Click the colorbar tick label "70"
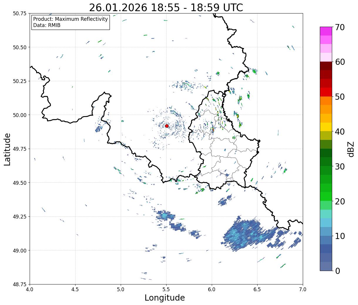358x305 pixels. [339, 27]
